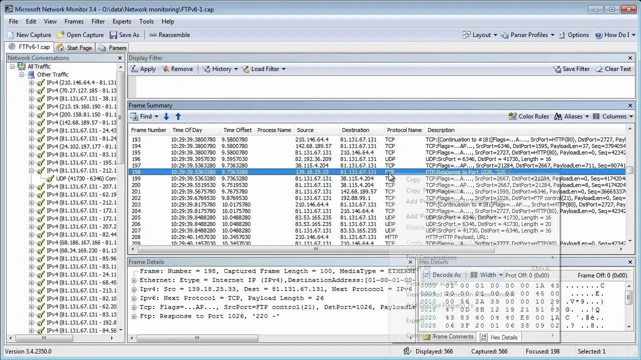Select UDP (41730 - 6346) conversation
Image resolution: width=641 pixels, height=360 pixels.
tap(86, 178)
